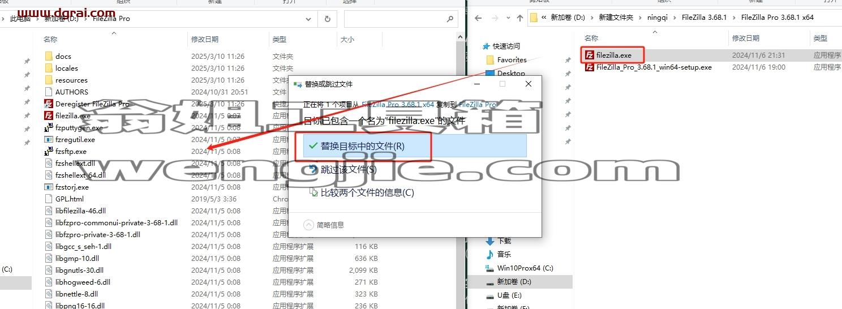
Task: Click the FileZilla Pro 3.68.1 x64 source link
Action: click(x=398, y=105)
